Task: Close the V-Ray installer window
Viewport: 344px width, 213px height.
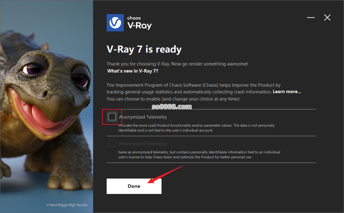Action: coord(327,18)
